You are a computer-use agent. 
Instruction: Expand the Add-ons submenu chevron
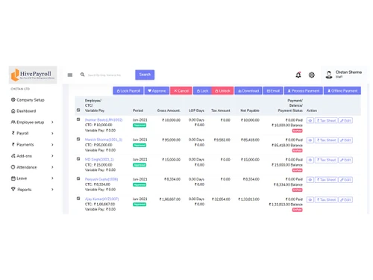tap(52, 156)
